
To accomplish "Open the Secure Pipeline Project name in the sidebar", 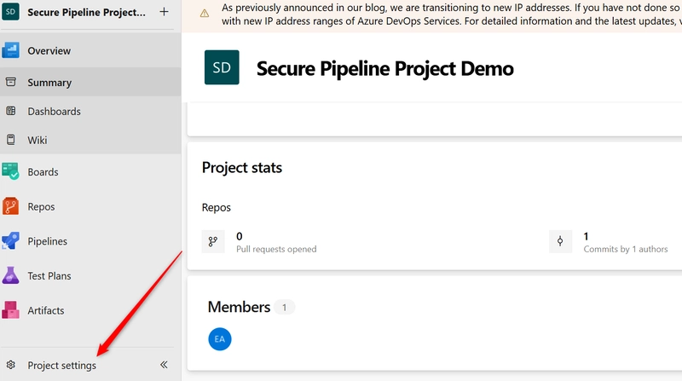I will pos(86,12).
